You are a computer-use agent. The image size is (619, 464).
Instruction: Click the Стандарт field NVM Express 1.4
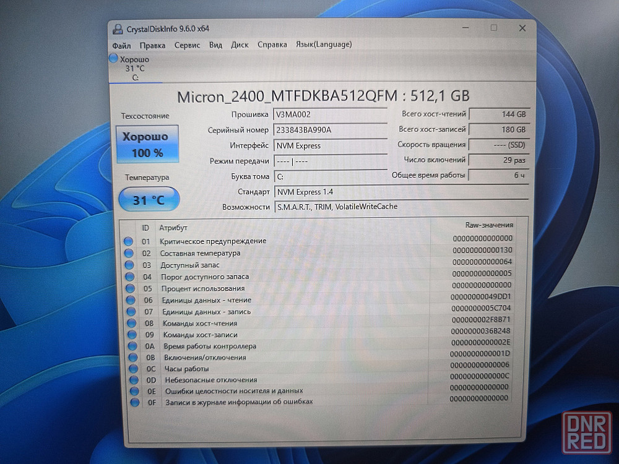point(402,192)
